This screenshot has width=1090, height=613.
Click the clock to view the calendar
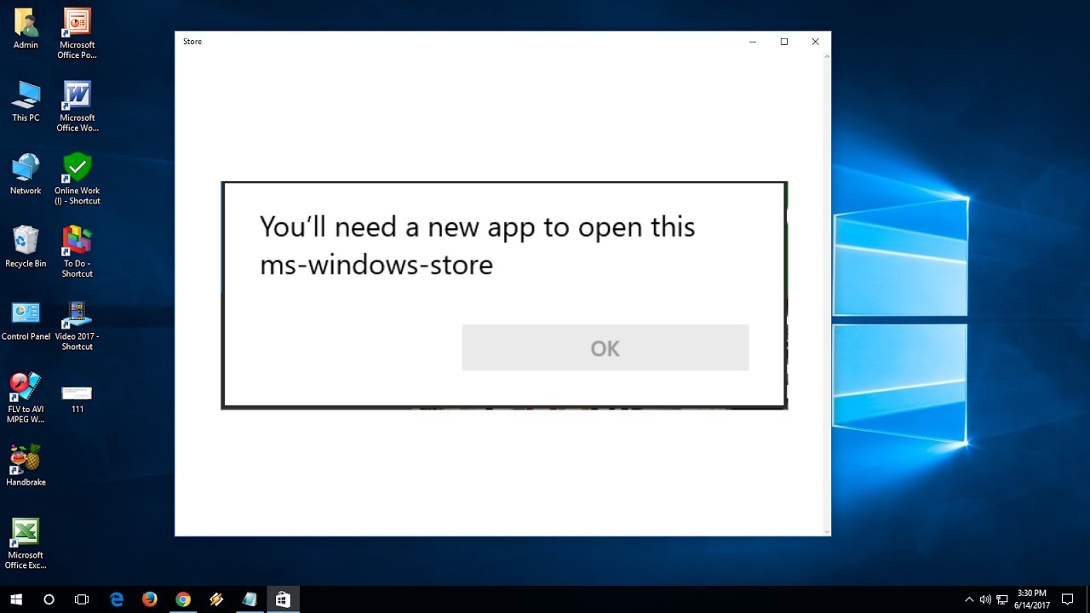[x=1031, y=599]
